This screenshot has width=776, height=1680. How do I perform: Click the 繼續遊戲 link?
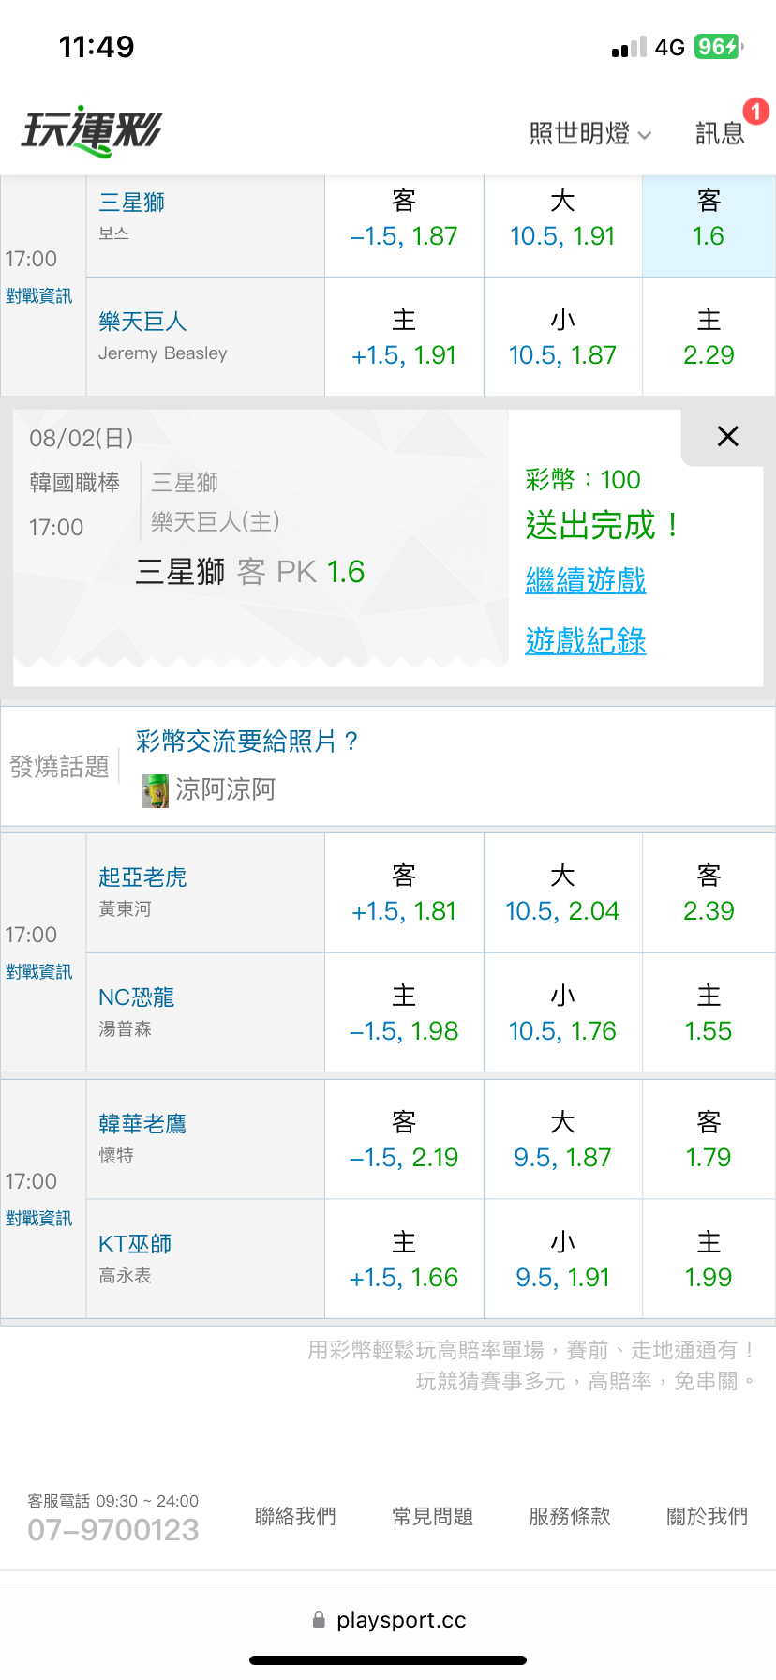pyautogui.click(x=586, y=580)
